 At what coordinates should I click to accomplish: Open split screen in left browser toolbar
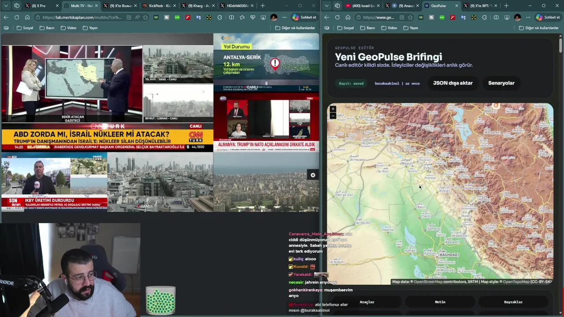coord(231,17)
